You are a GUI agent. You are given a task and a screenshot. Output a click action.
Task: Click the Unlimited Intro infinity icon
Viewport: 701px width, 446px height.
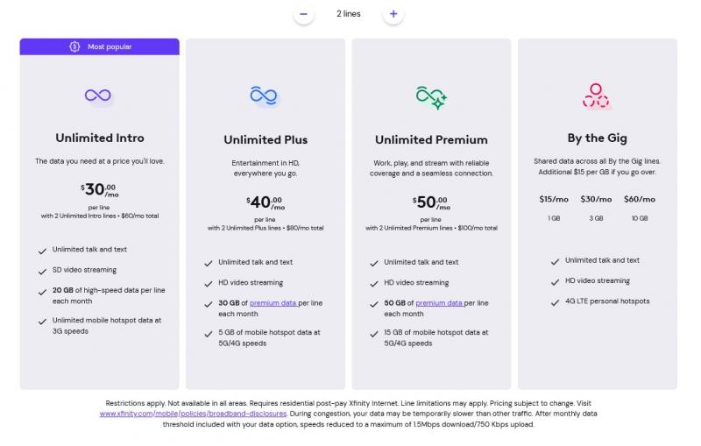pos(98,96)
